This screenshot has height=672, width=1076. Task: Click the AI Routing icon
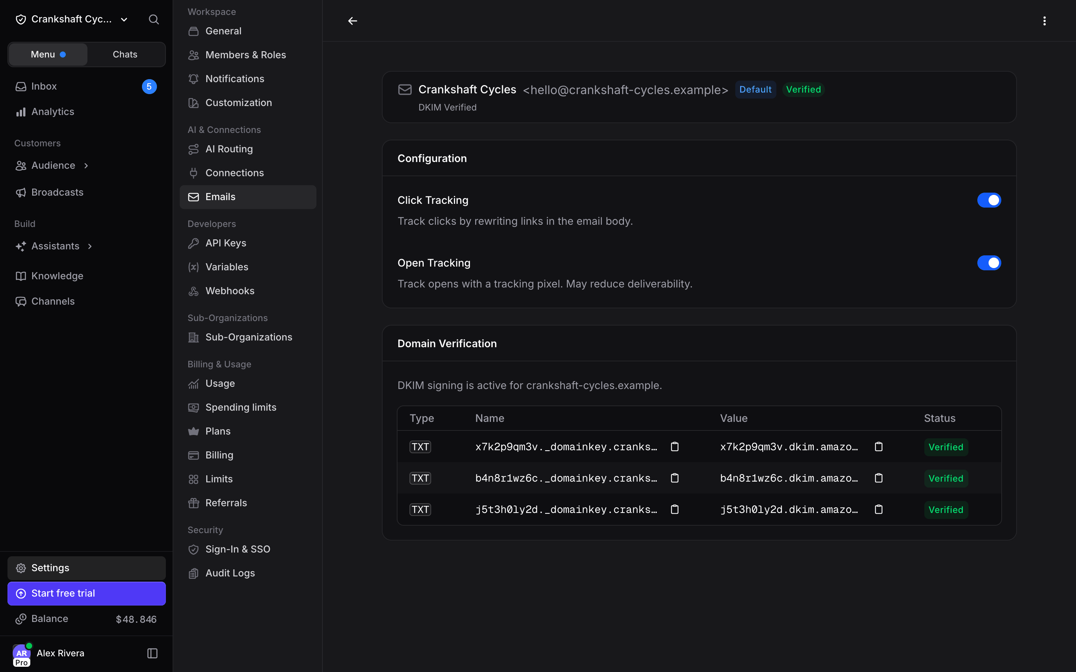(x=194, y=149)
